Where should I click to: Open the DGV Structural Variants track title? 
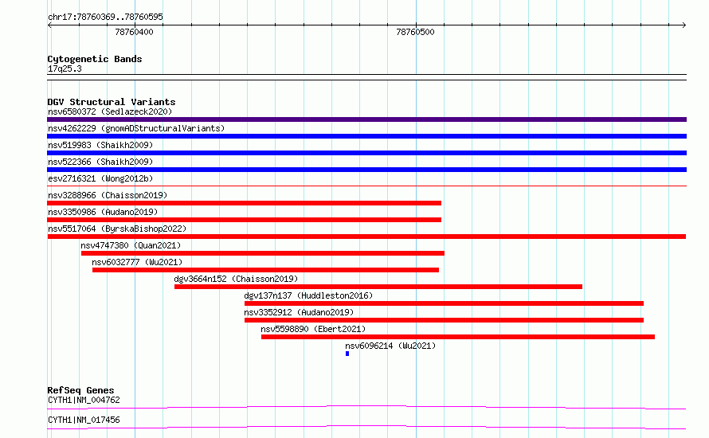coord(112,102)
